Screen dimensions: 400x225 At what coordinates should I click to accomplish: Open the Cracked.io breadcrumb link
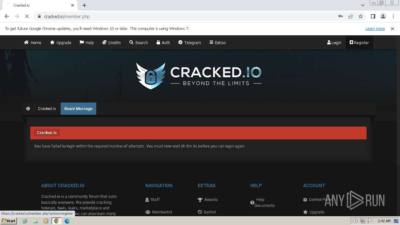[x=47, y=109]
